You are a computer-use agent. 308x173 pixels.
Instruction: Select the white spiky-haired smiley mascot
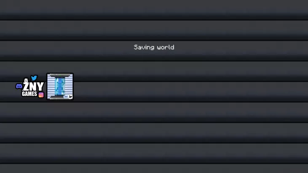(26, 80)
